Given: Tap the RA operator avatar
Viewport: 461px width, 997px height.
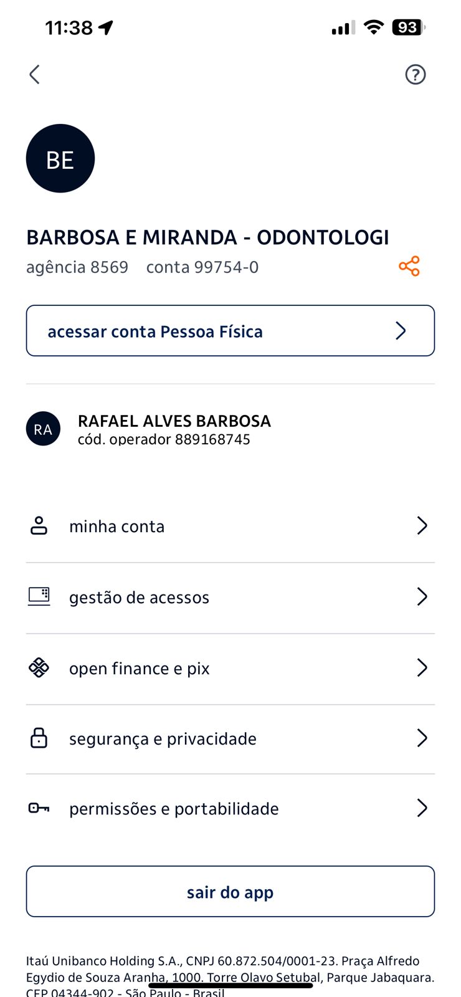Looking at the screenshot, I should pos(43,429).
